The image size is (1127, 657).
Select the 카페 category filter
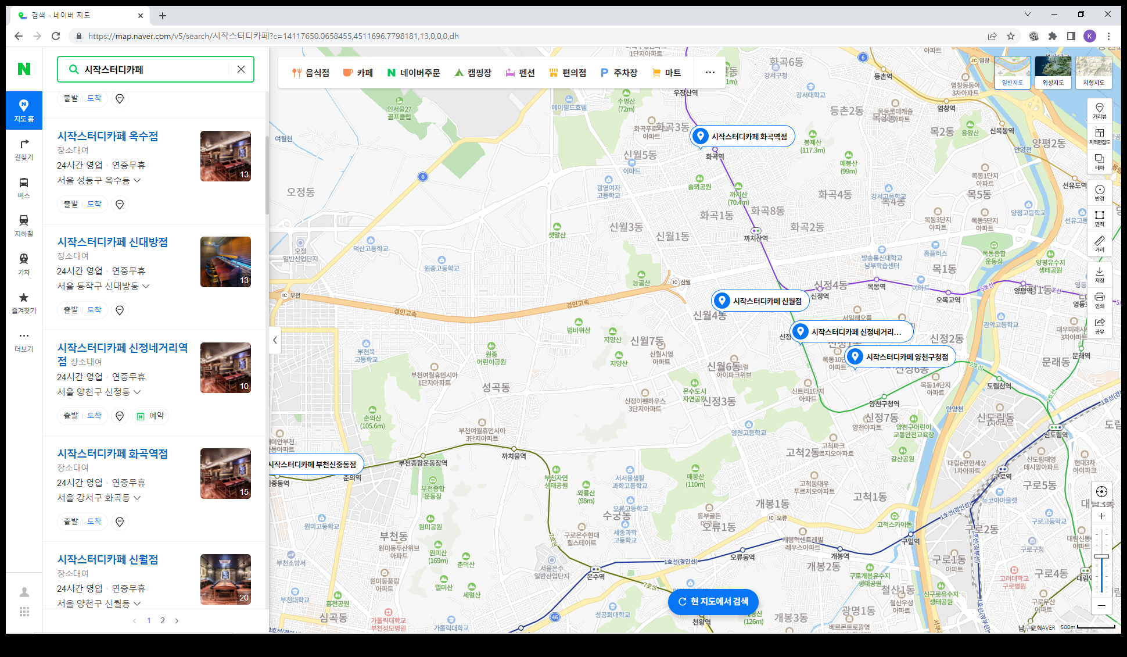pos(358,73)
